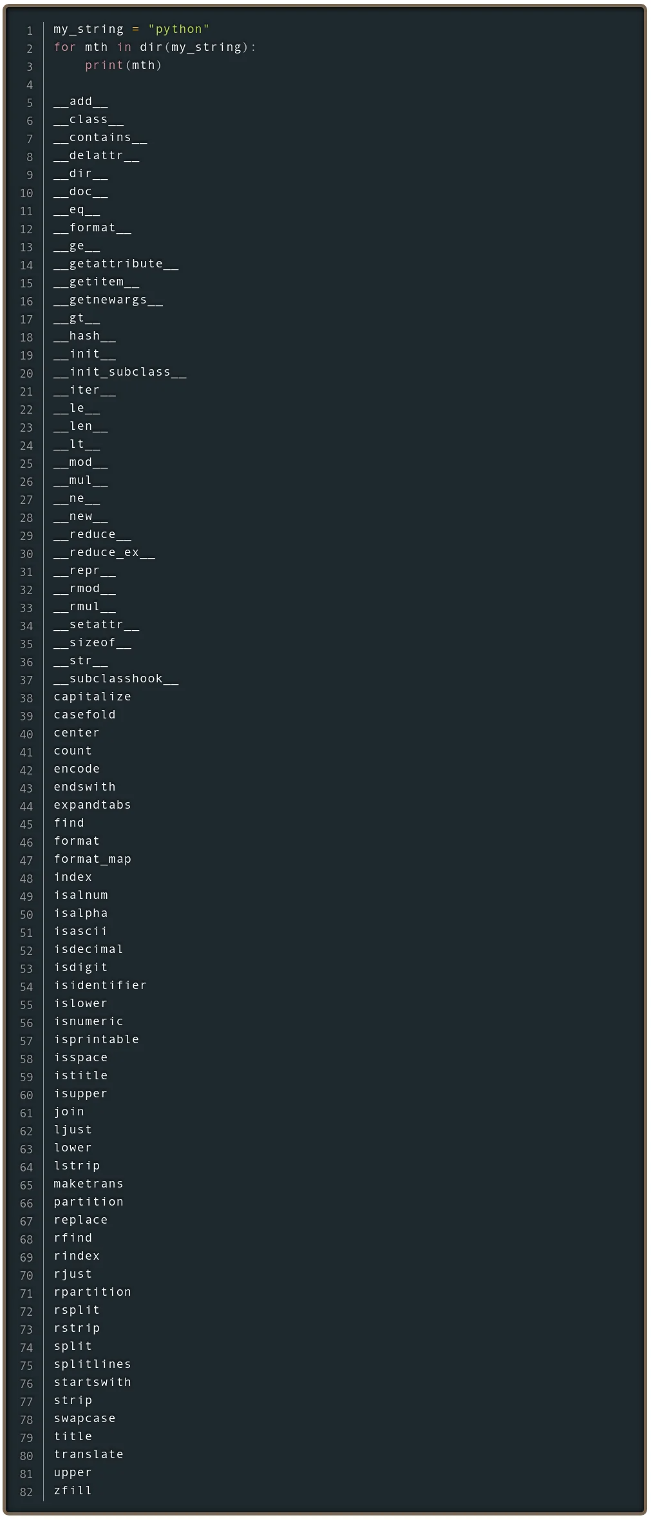Click the __subclasshook__ entry
This screenshot has height=1520, width=651.
click(x=116, y=678)
